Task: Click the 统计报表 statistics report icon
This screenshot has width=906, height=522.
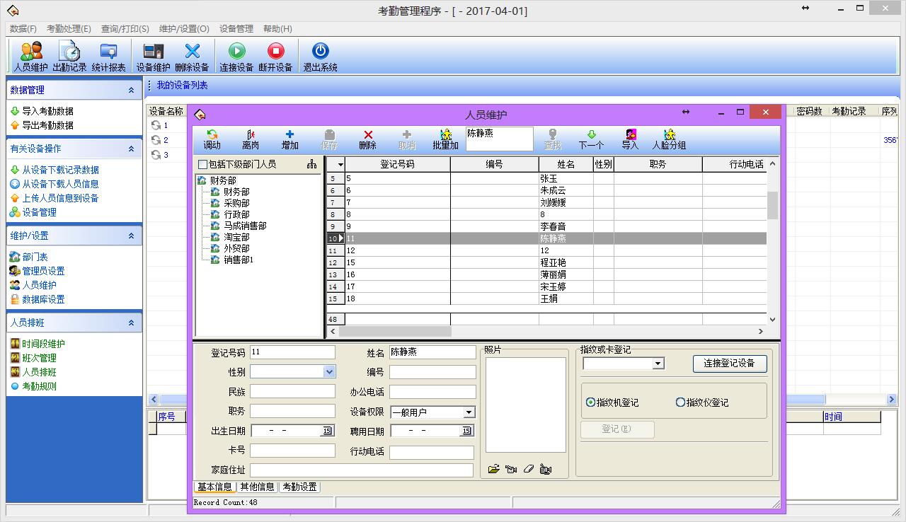Action: [108, 56]
